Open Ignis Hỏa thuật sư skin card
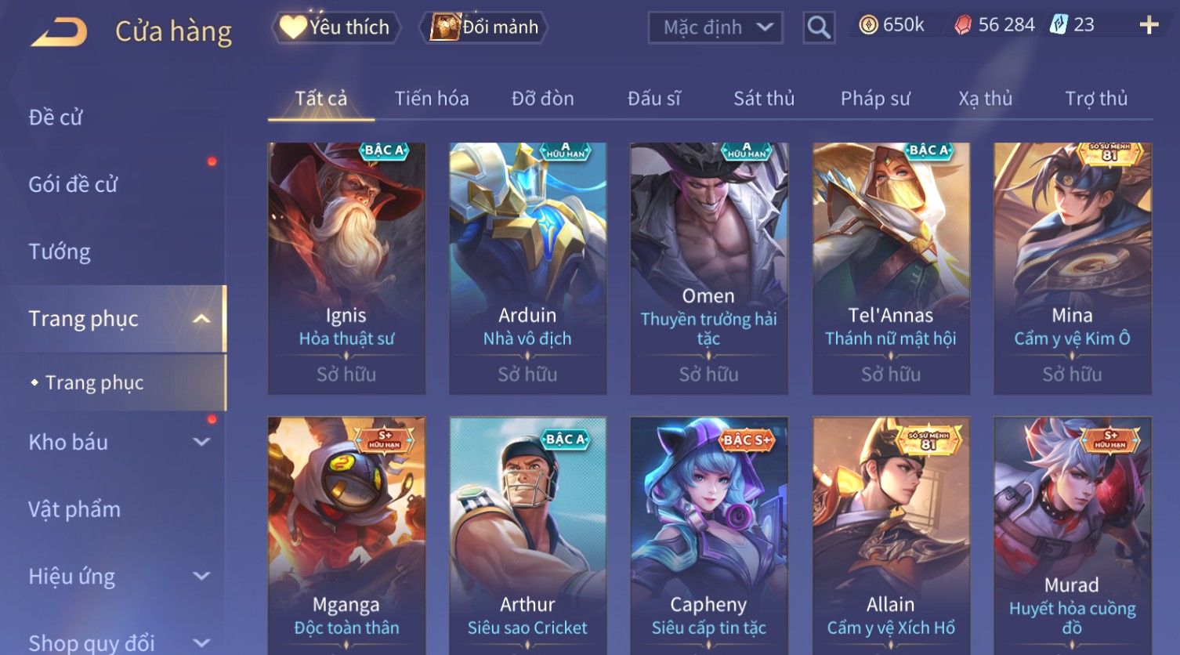1180x655 pixels. pos(346,268)
